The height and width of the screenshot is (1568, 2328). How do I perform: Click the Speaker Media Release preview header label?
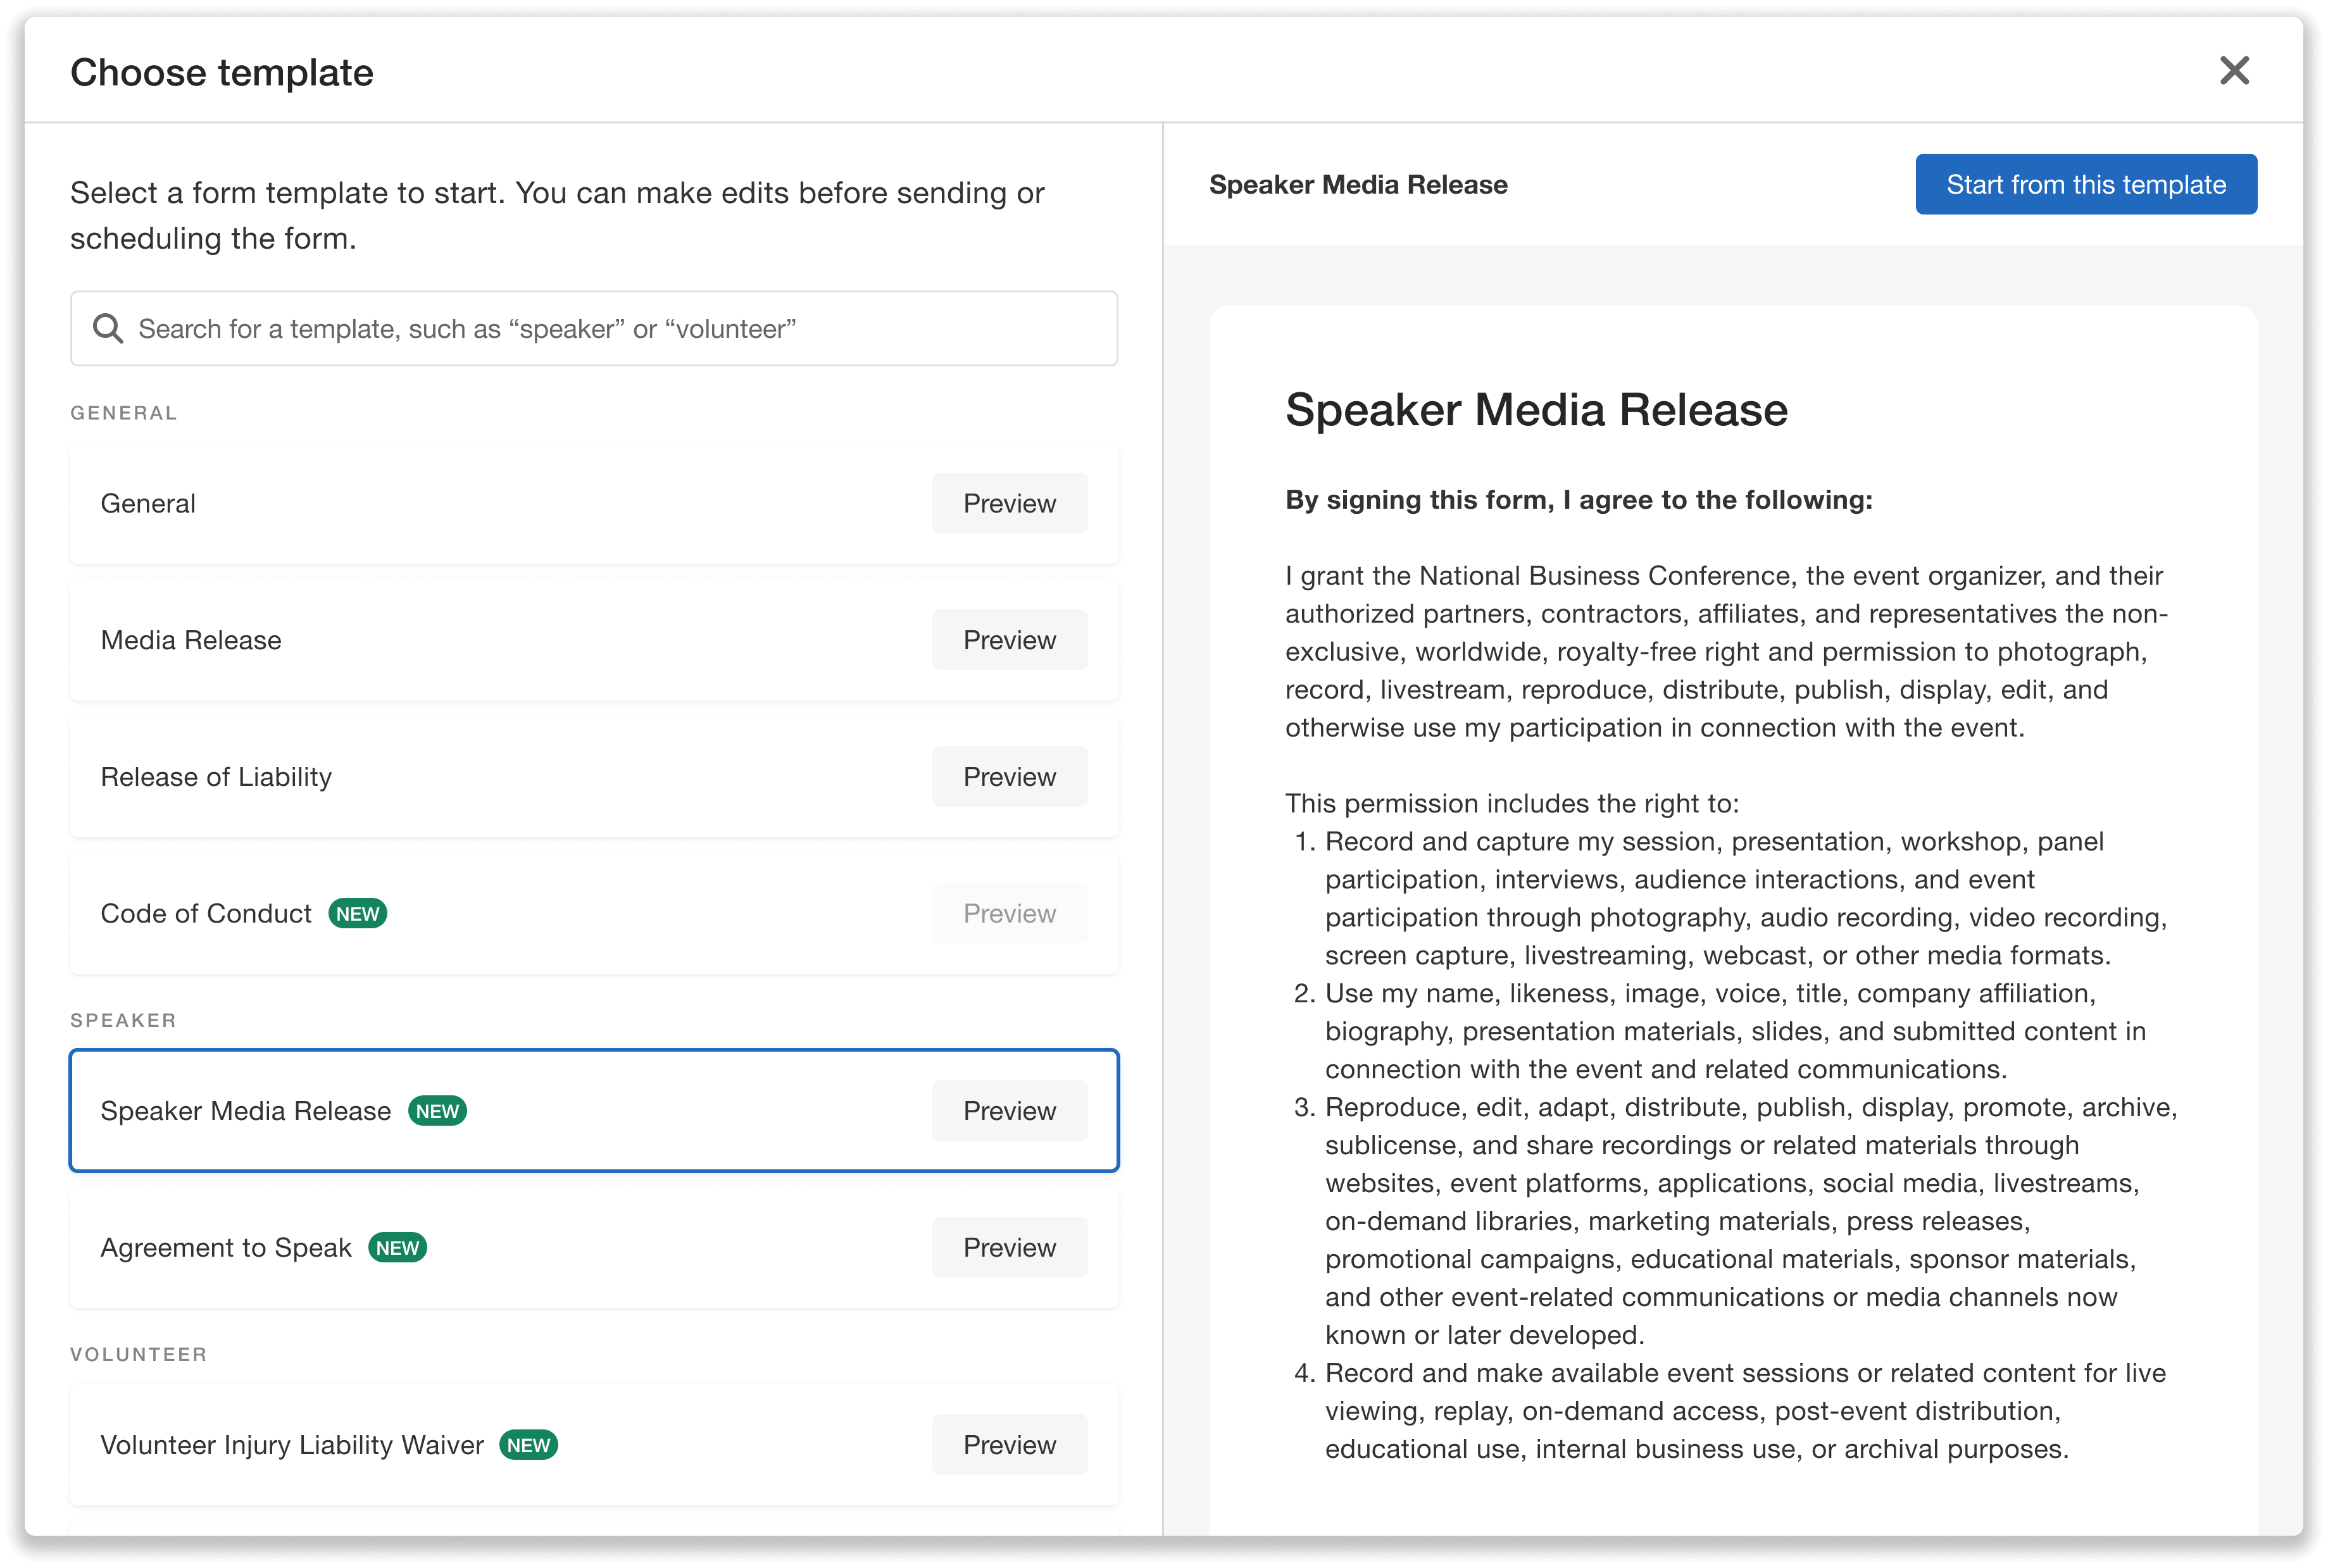(x=1358, y=185)
